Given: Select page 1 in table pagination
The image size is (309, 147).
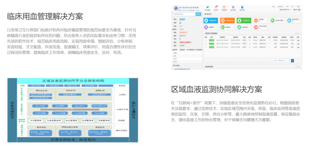Looking at the screenshot, I should (292, 60).
